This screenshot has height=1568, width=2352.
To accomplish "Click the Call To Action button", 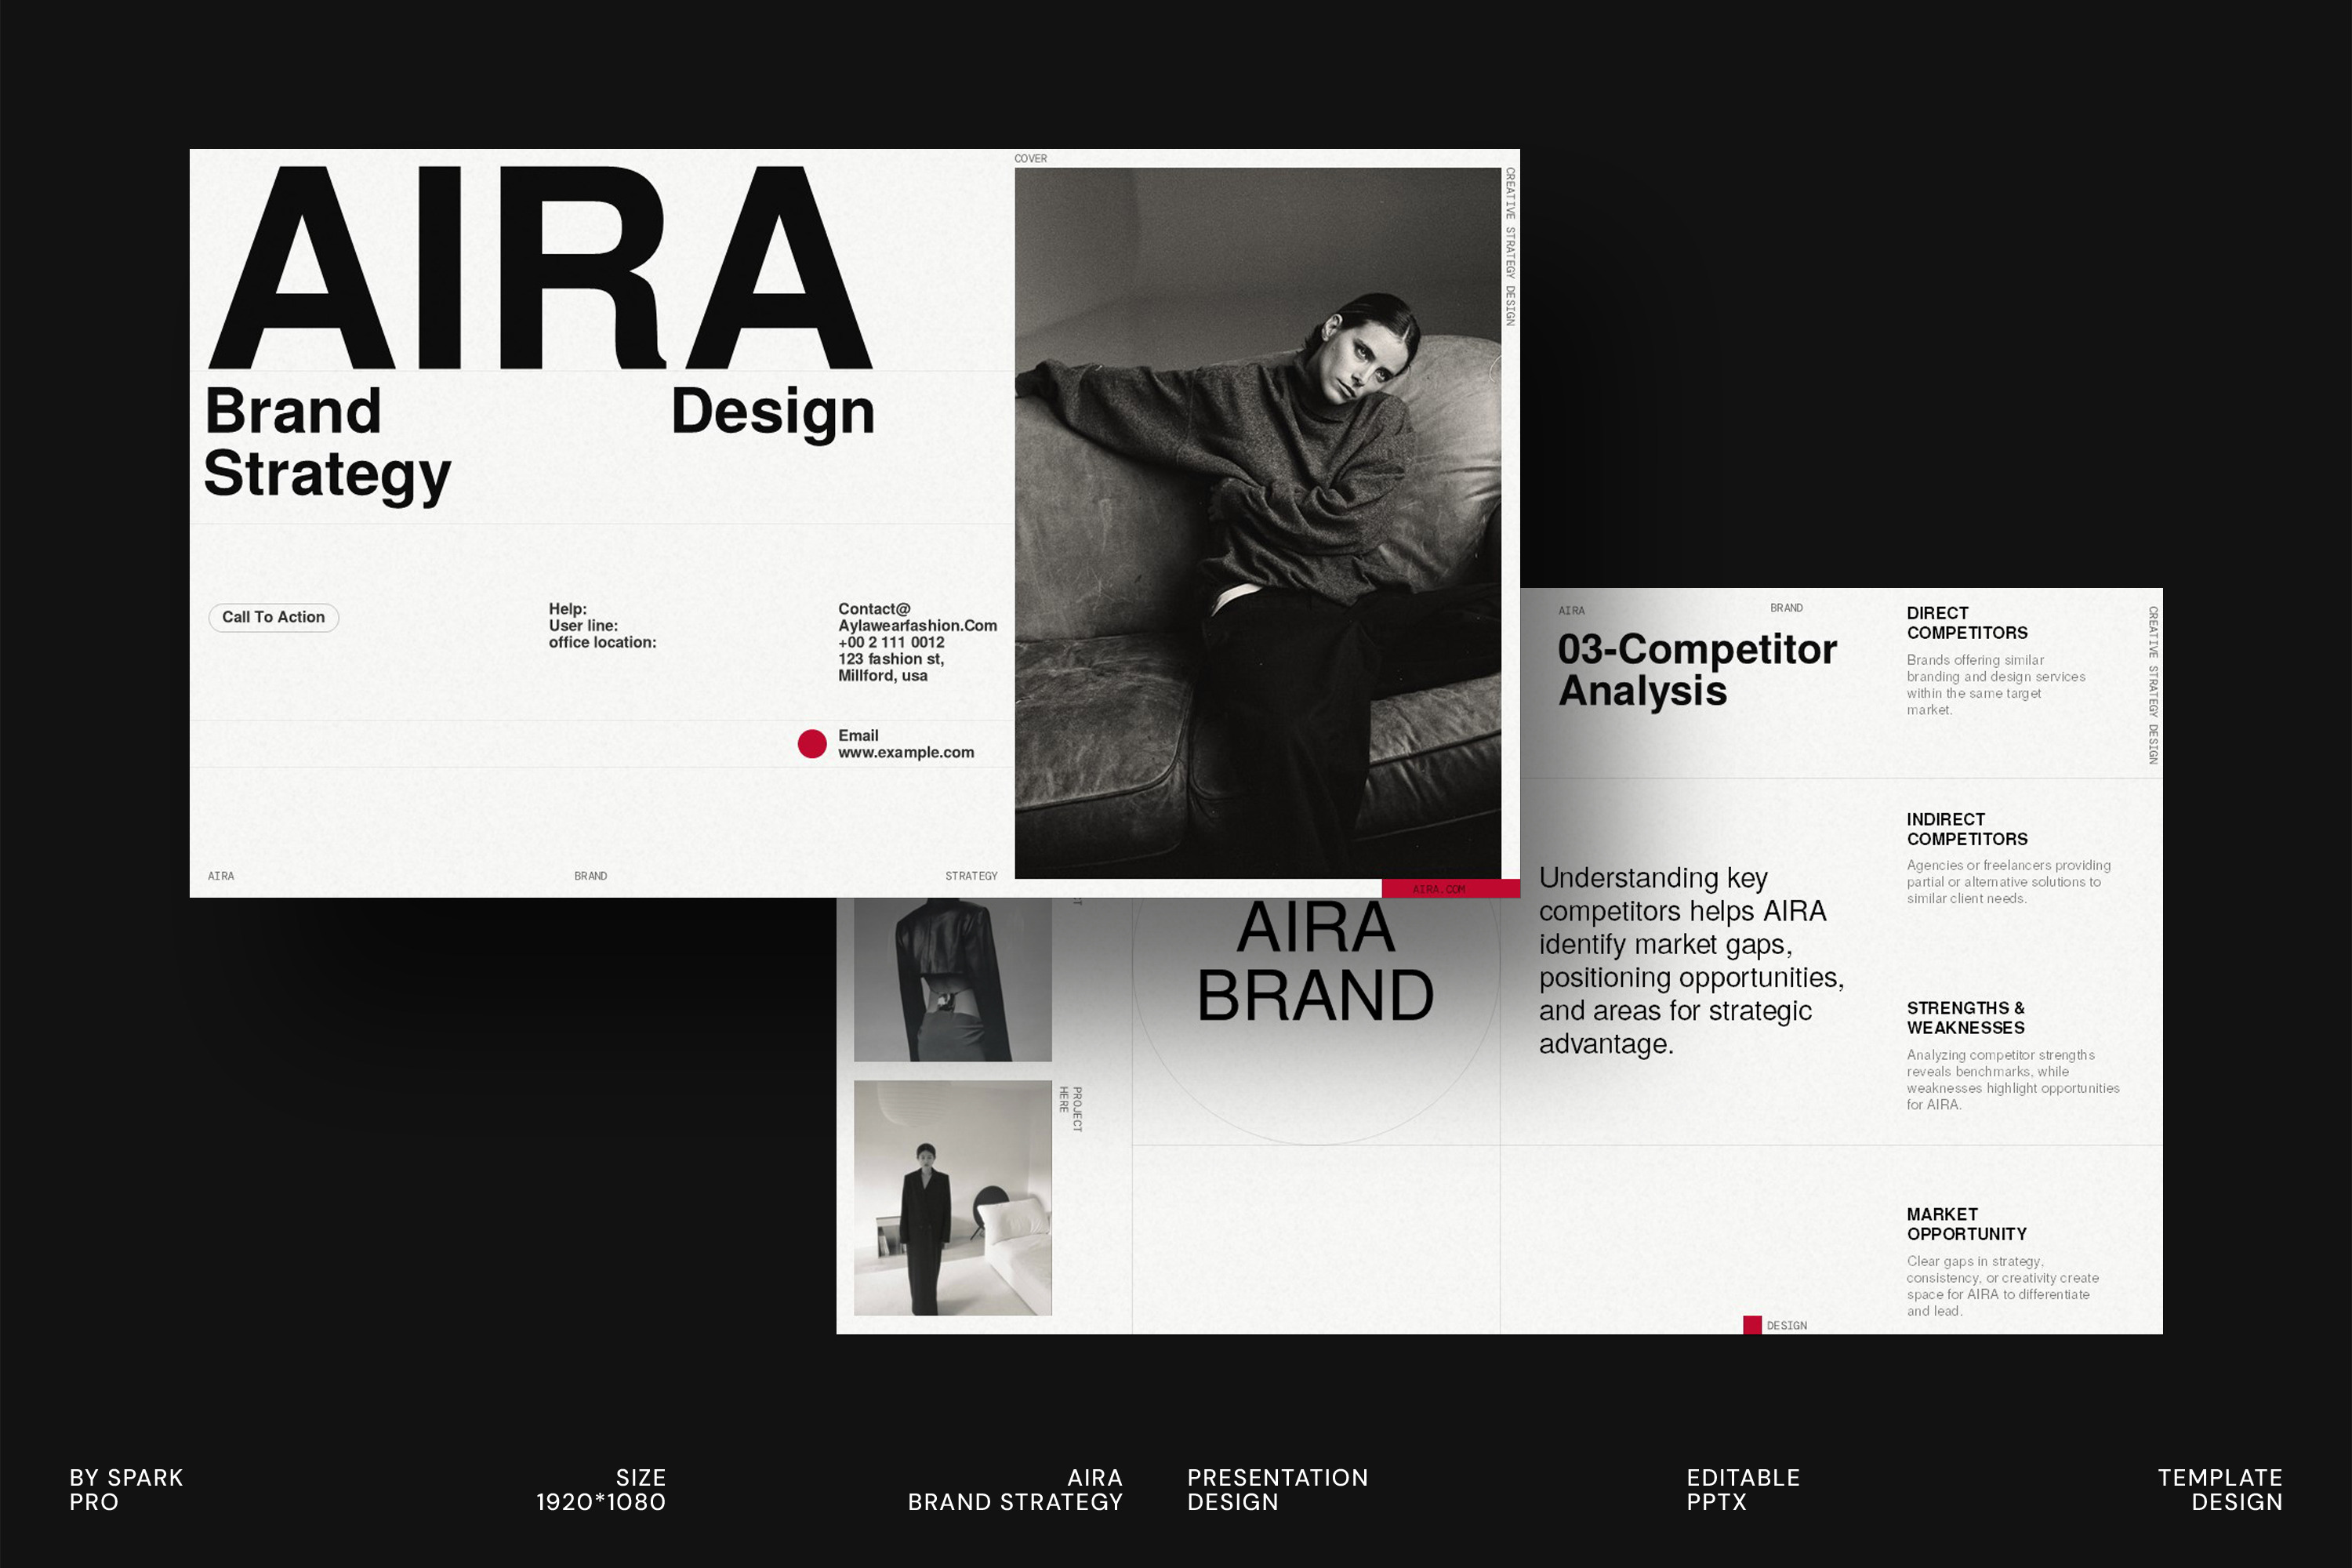I will point(273,617).
